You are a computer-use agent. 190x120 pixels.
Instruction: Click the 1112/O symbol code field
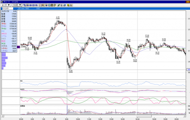(x=8, y=9)
